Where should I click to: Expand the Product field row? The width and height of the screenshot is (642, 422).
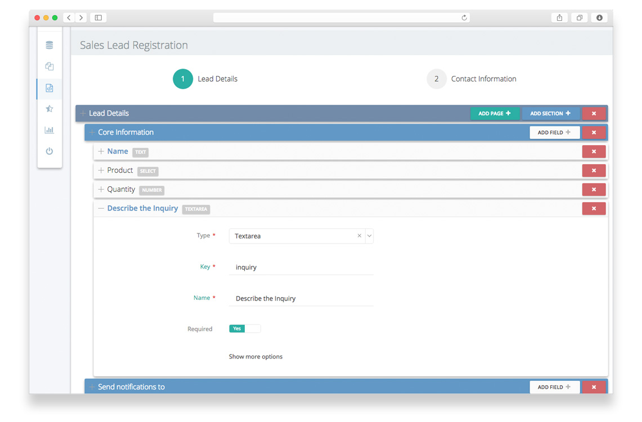[x=101, y=170]
